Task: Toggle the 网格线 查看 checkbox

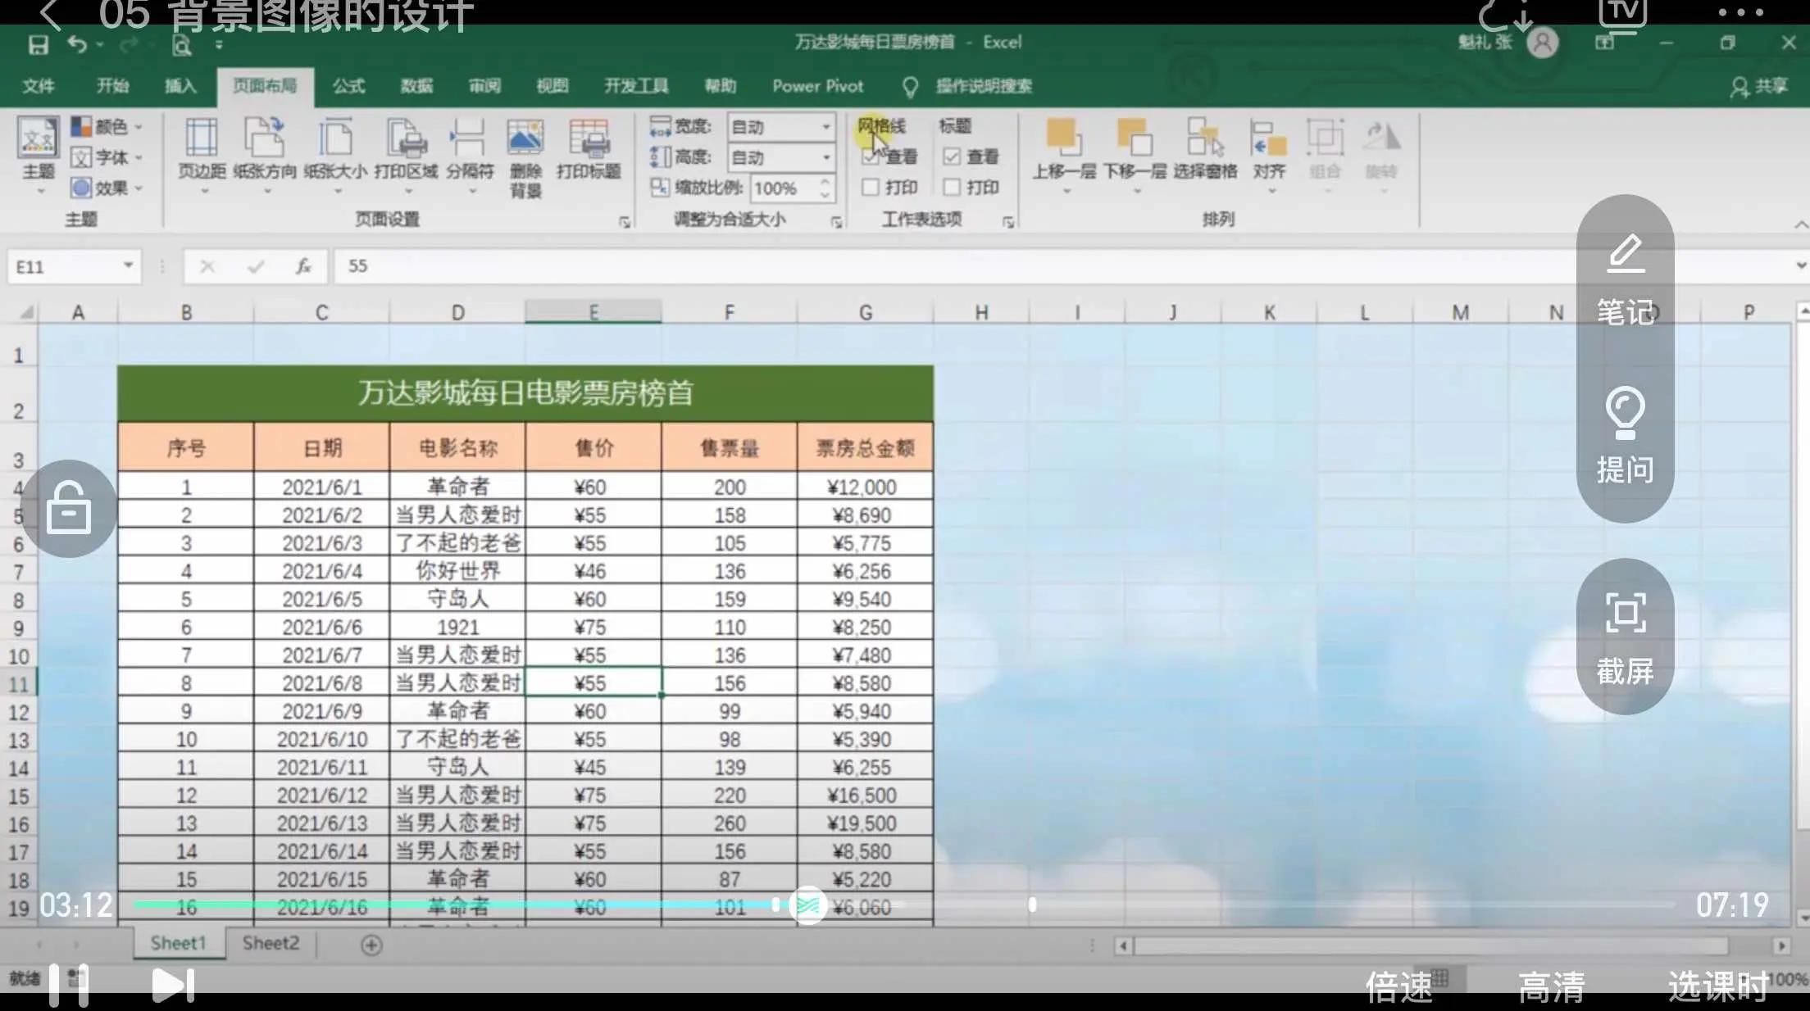Action: (871, 156)
